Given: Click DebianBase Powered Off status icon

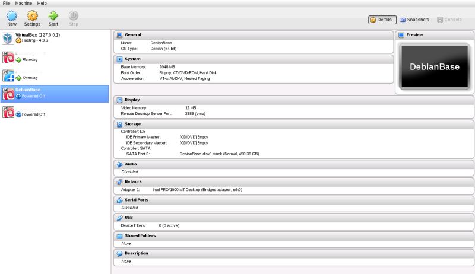Looking at the screenshot, I should (x=18, y=97).
